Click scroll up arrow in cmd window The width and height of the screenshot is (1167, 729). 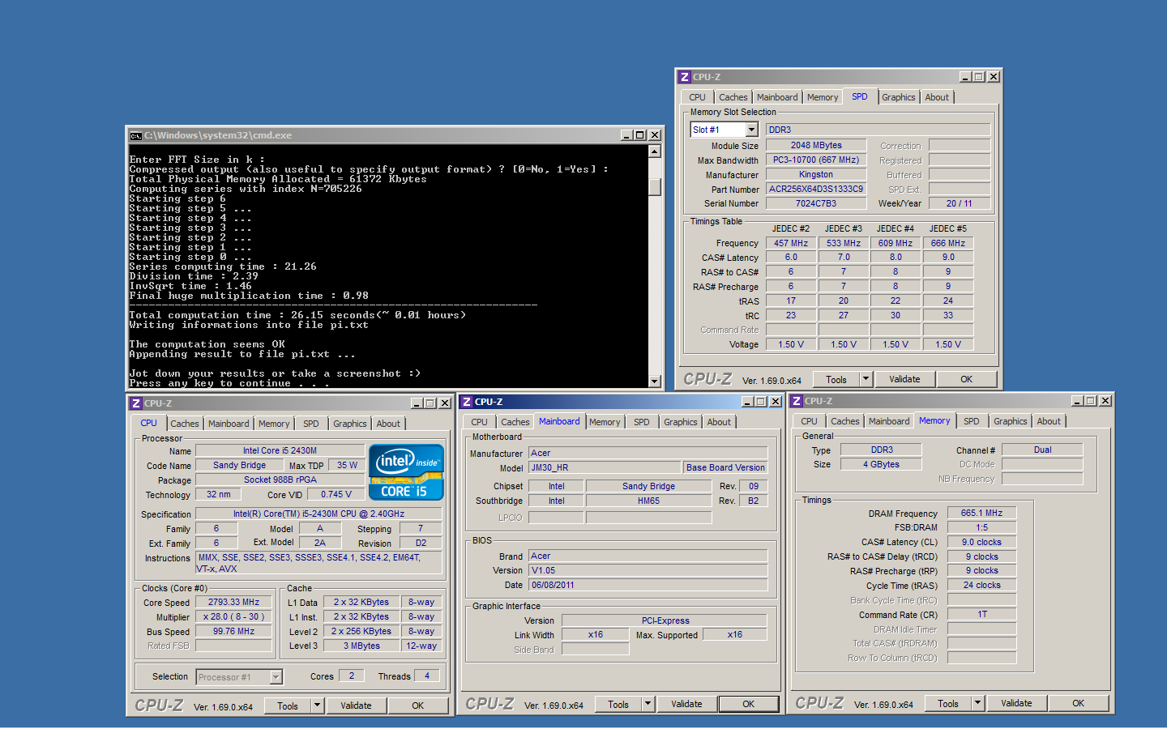(655, 151)
